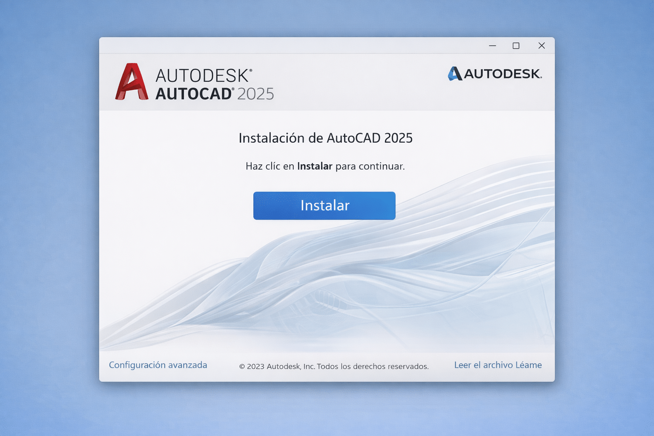Click the word AUTODESK next to the blue logo
The width and height of the screenshot is (654, 436).
coord(502,73)
